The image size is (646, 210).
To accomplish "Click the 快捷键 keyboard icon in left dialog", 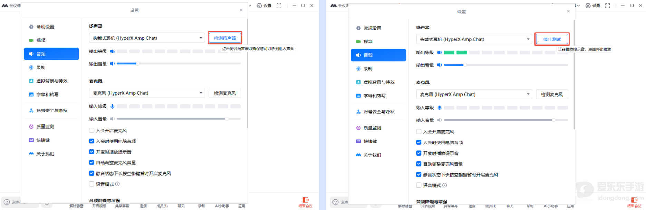I will pos(31,140).
